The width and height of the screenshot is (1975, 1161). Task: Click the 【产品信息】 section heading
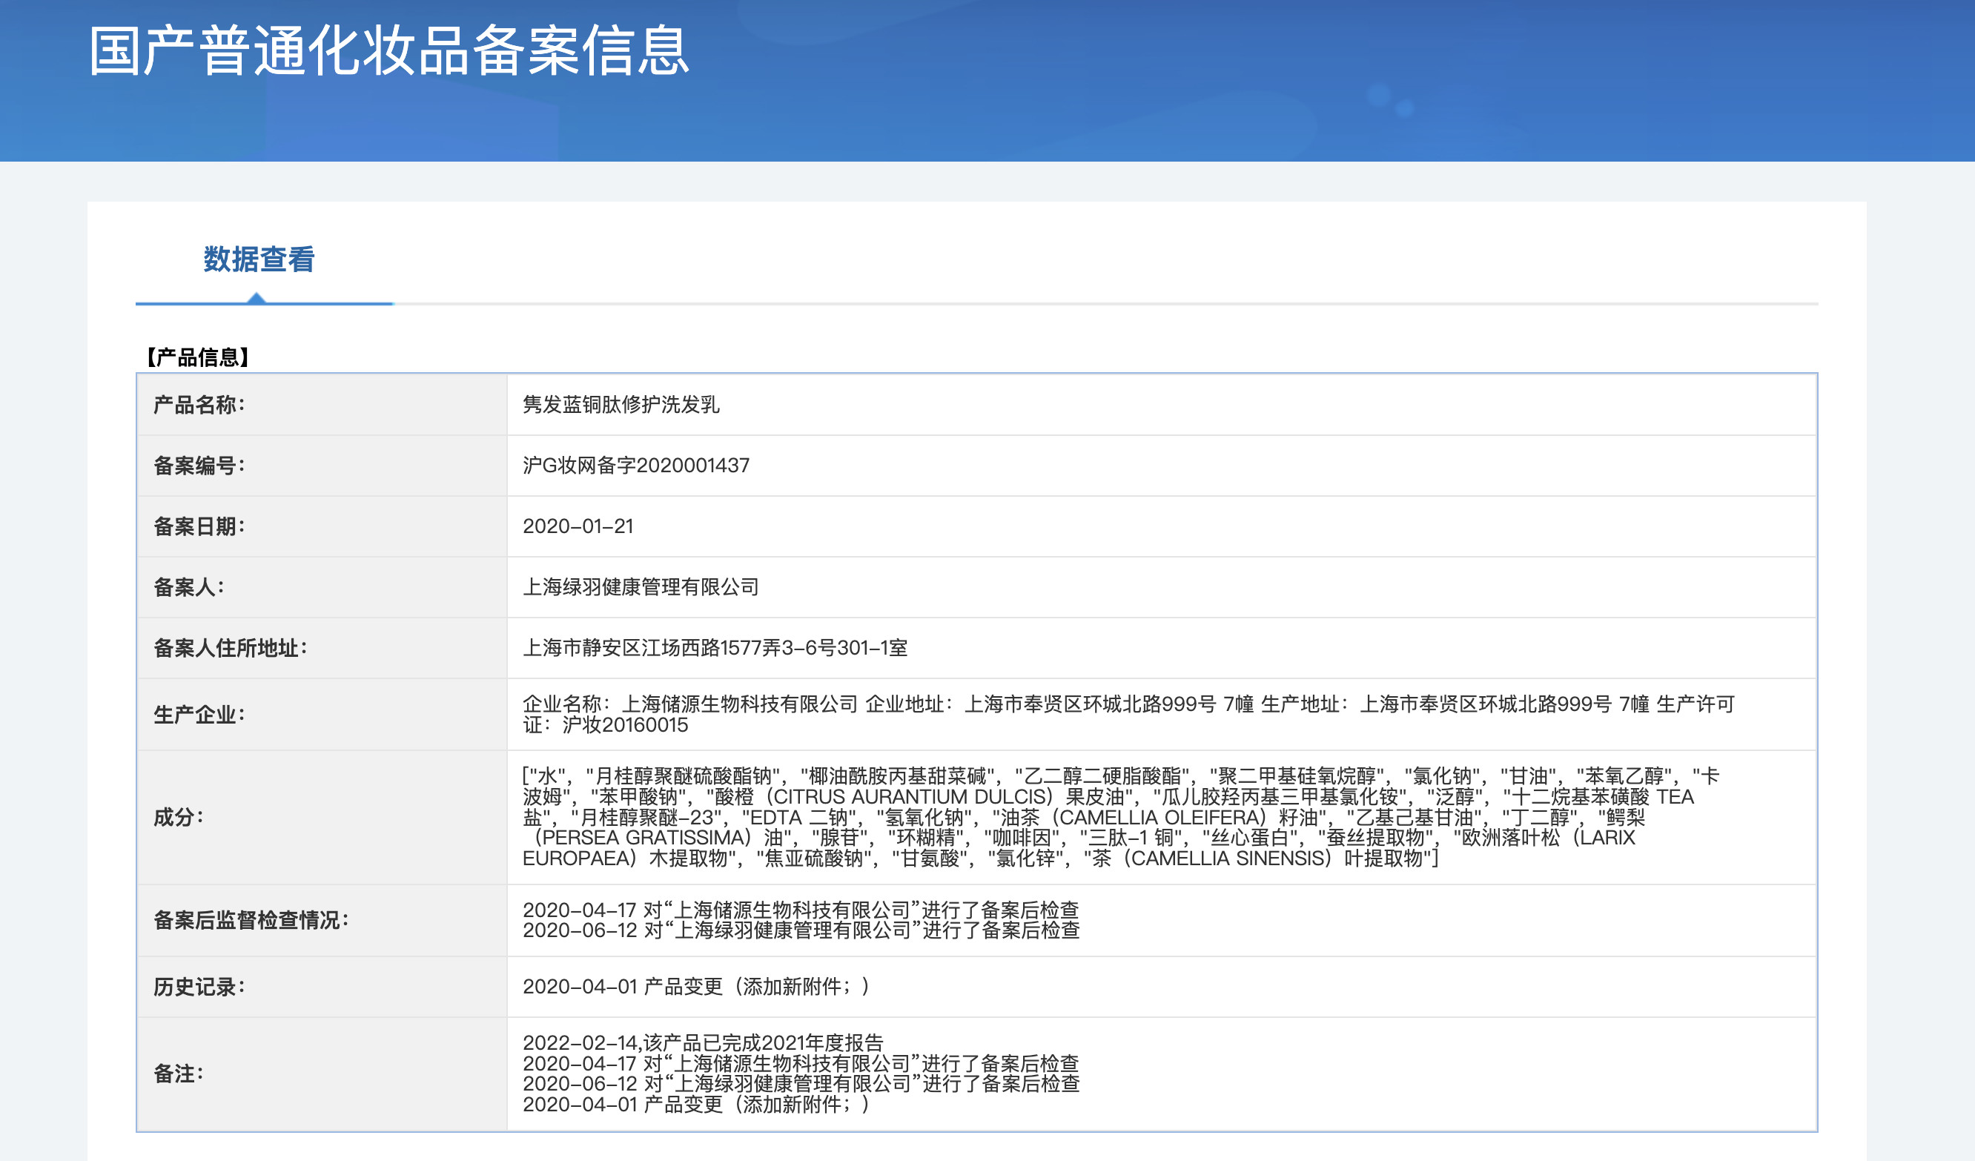pyautogui.click(x=196, y=357)
